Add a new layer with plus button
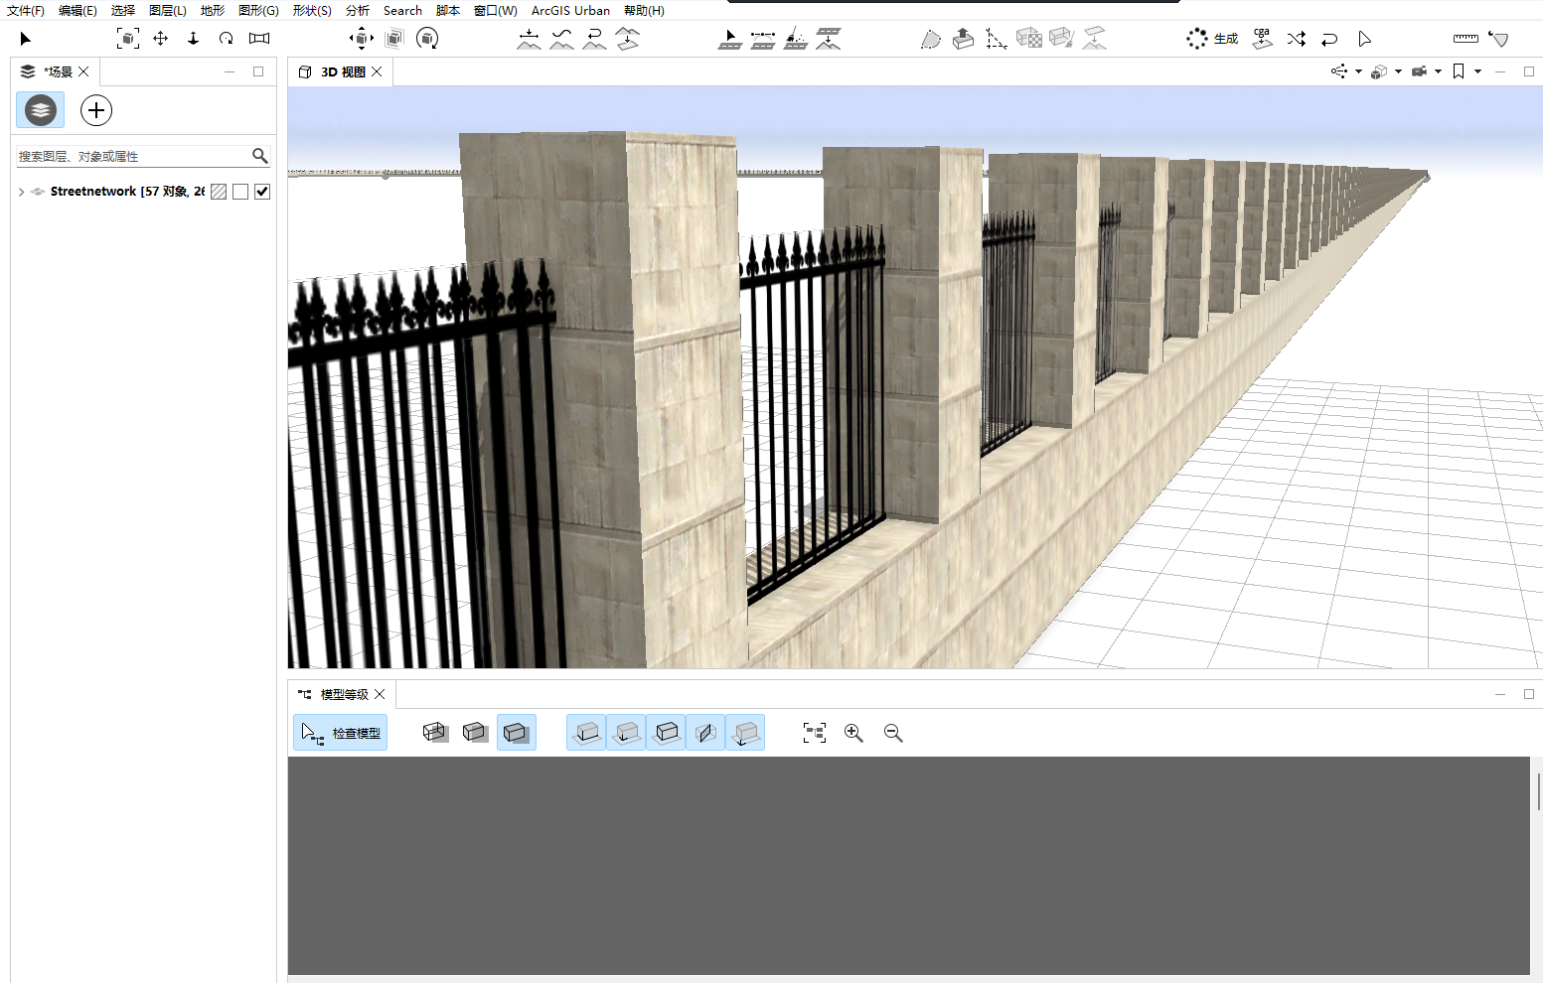The width and height of the screenshot is (1543, 983). point(96,110)
